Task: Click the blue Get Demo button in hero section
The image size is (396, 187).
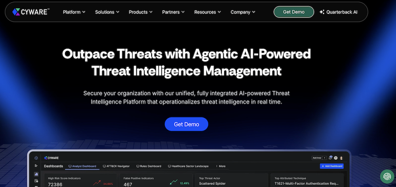Action: click(x=186, y=124)
